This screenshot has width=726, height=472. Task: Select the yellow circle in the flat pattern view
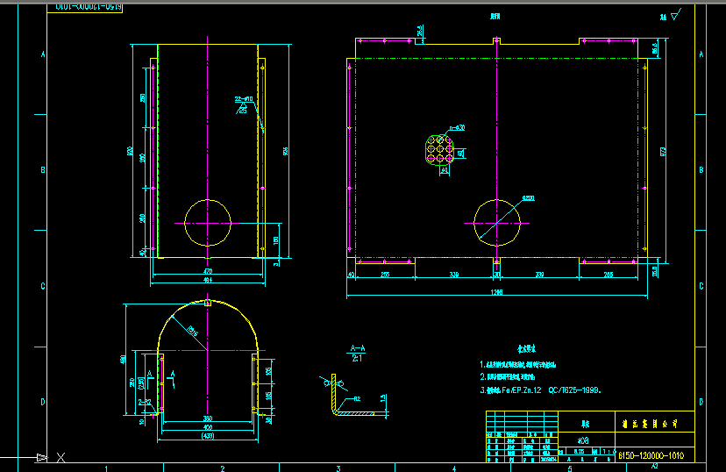point(496,221)
